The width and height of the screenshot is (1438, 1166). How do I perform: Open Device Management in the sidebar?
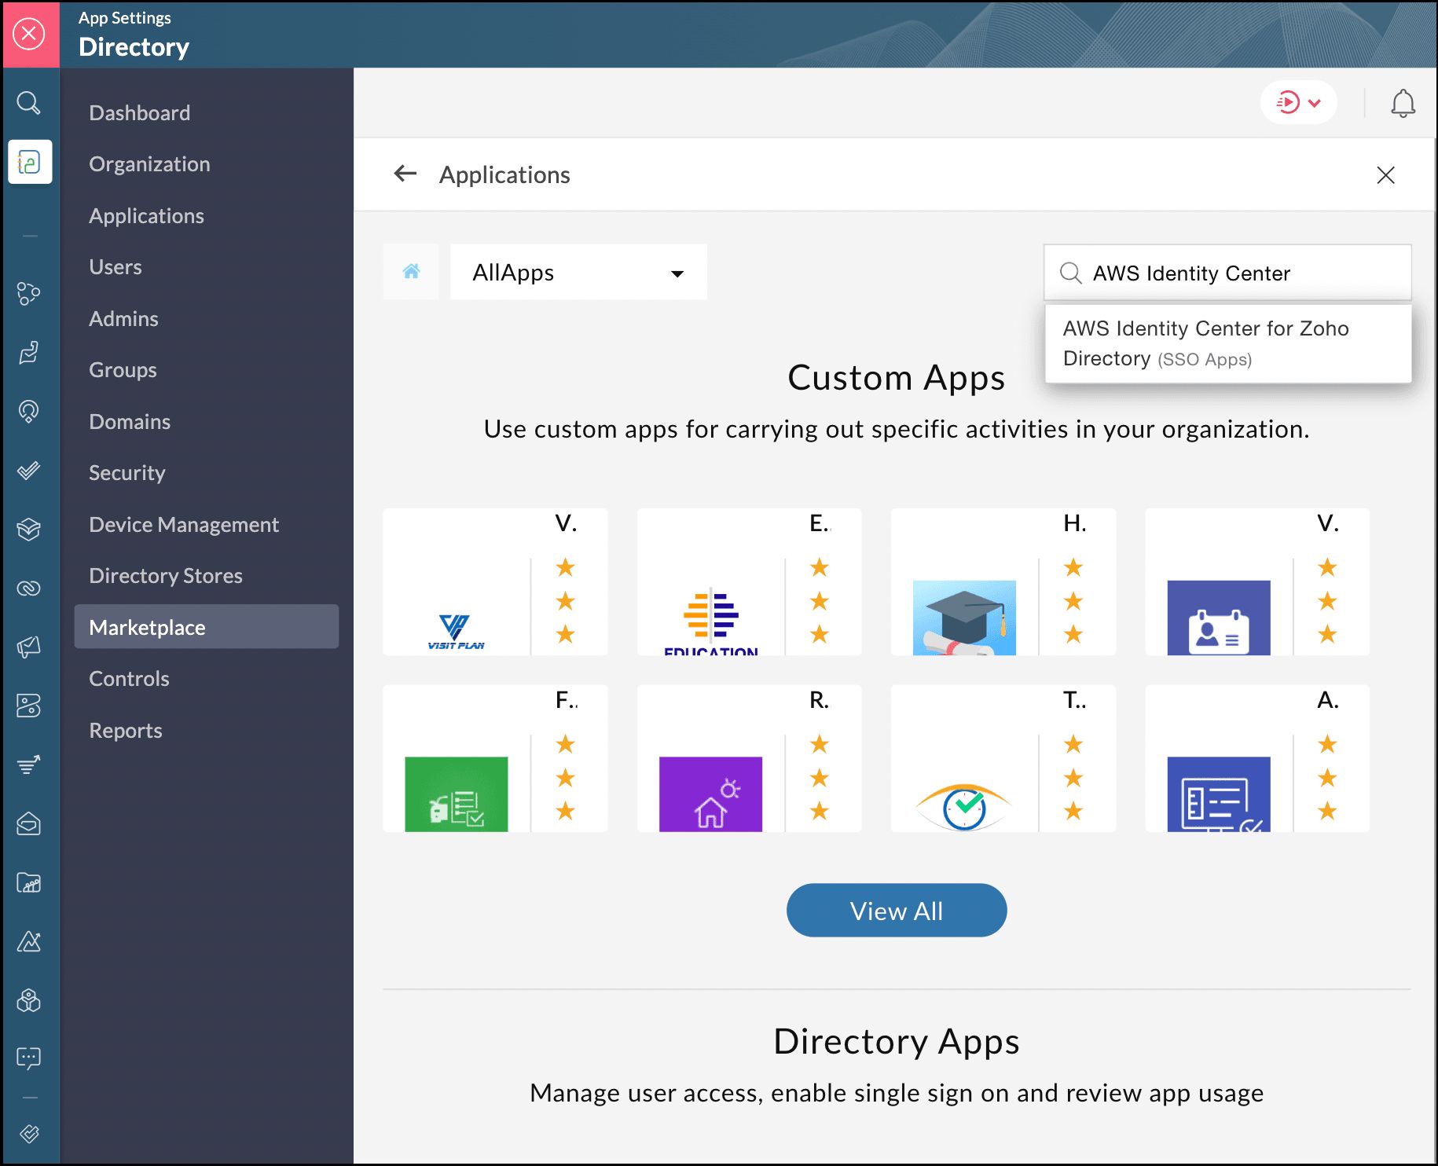pyautogui.click(x=184, y=525)
